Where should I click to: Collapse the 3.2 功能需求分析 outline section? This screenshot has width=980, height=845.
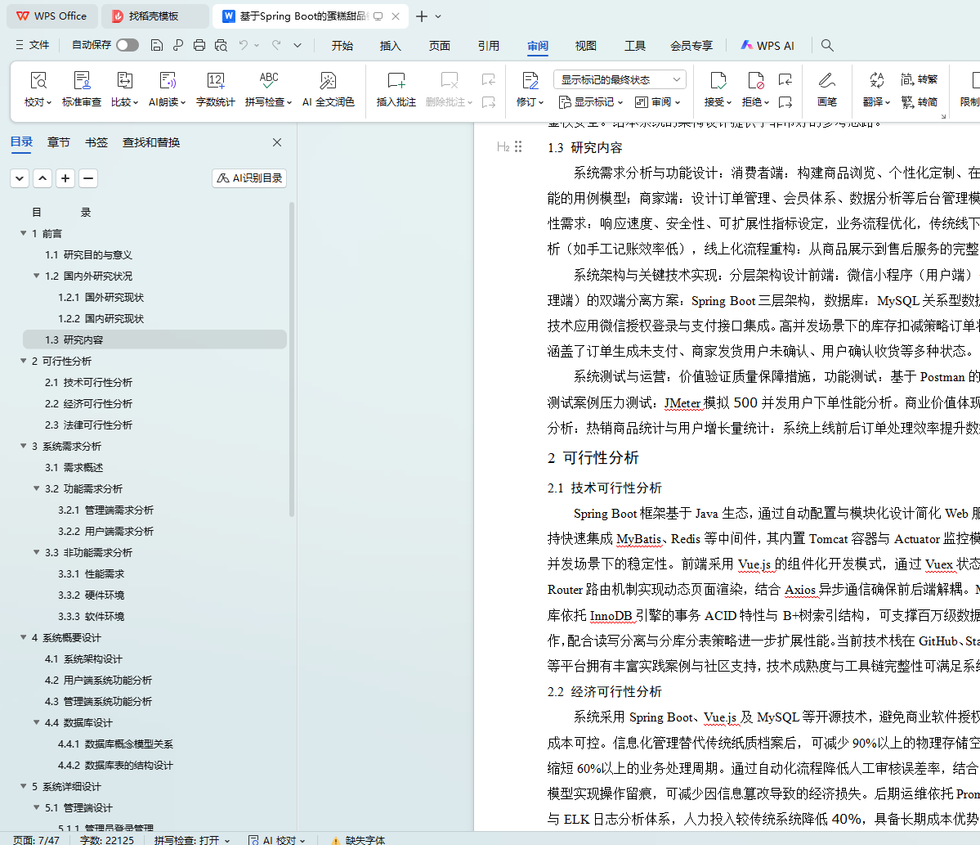click(x=37, y=488)
